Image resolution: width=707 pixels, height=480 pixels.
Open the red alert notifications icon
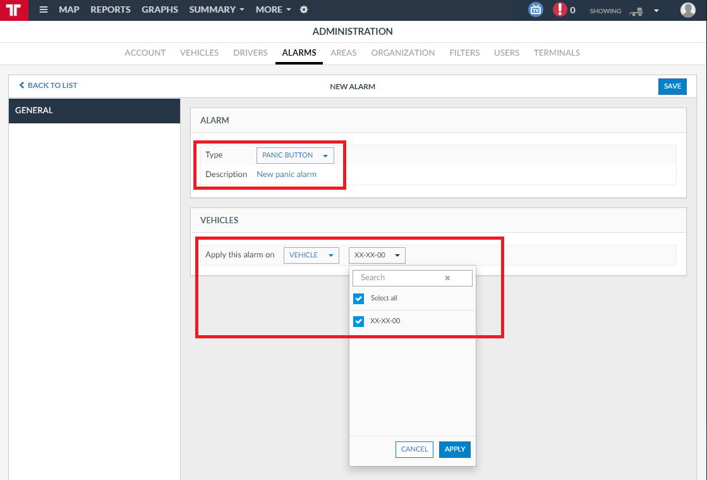point(560,9)
